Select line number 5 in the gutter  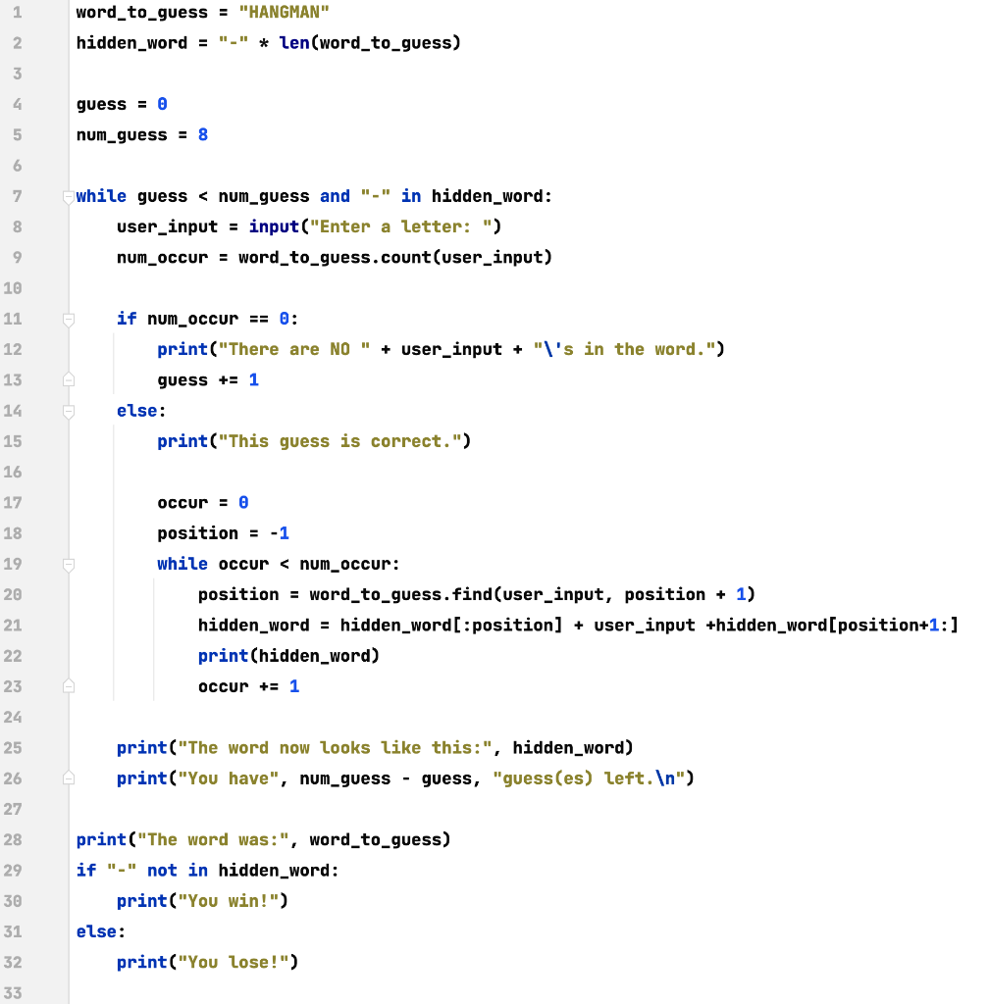(x=17, y=134)
